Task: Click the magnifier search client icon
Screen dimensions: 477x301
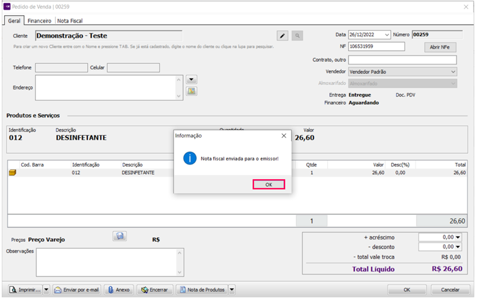Action: (297, 36)
